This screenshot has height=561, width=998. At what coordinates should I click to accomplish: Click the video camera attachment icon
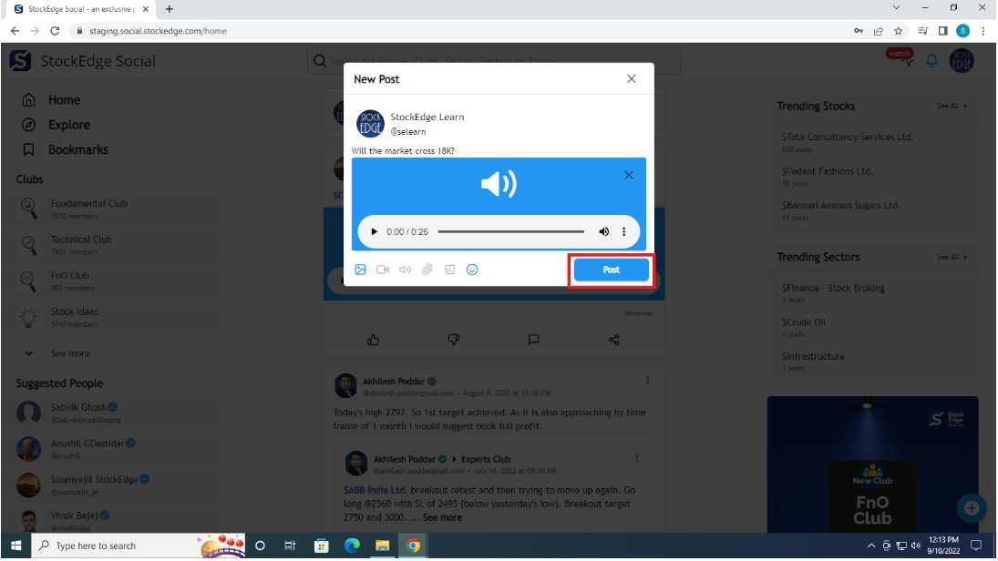383,270
